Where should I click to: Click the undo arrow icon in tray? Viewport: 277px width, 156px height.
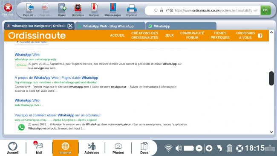pos(219,148)
